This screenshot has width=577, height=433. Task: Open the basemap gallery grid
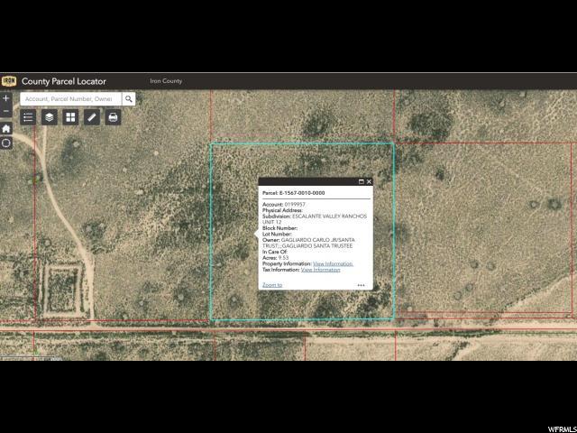point(70,117)
